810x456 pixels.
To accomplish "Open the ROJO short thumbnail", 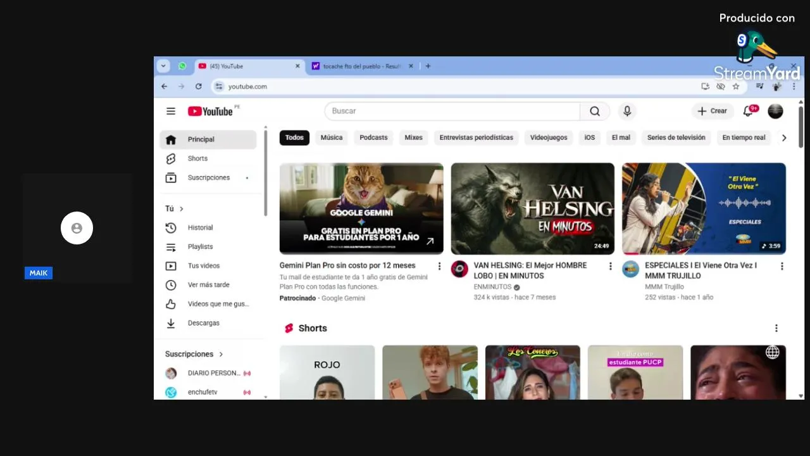I will tap(327, 372).
